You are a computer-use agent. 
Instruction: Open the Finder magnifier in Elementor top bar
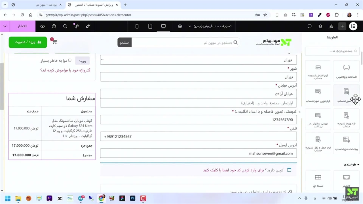click(65, 26)
